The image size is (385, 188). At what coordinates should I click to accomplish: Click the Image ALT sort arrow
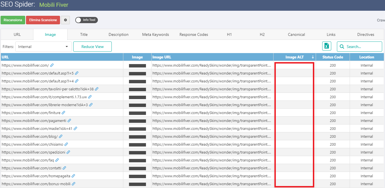tap(313, 57)
